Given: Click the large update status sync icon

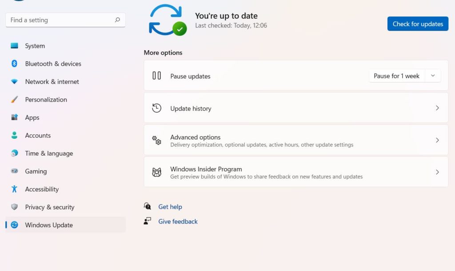Looking at the screenshot, I should [x=168, y=20].
